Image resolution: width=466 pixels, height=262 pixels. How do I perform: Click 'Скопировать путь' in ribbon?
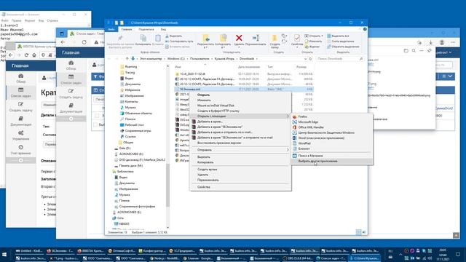tap(179, 41)
